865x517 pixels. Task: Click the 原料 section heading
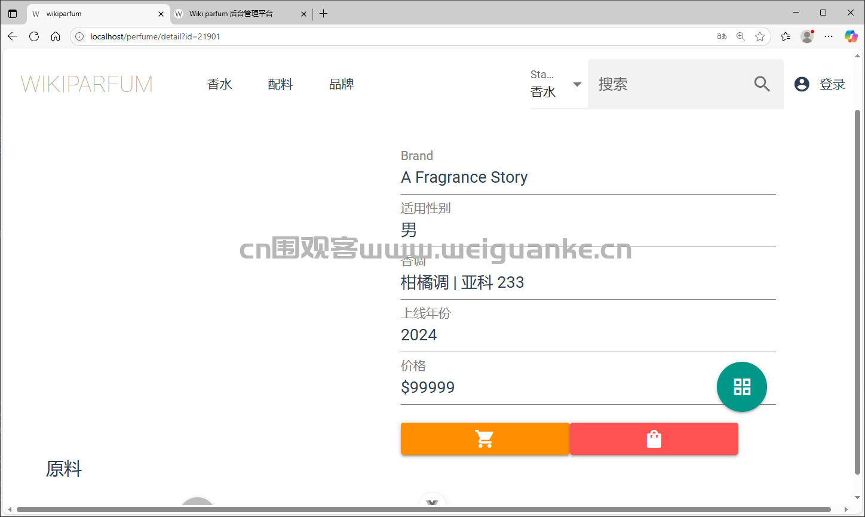point(64,469)
